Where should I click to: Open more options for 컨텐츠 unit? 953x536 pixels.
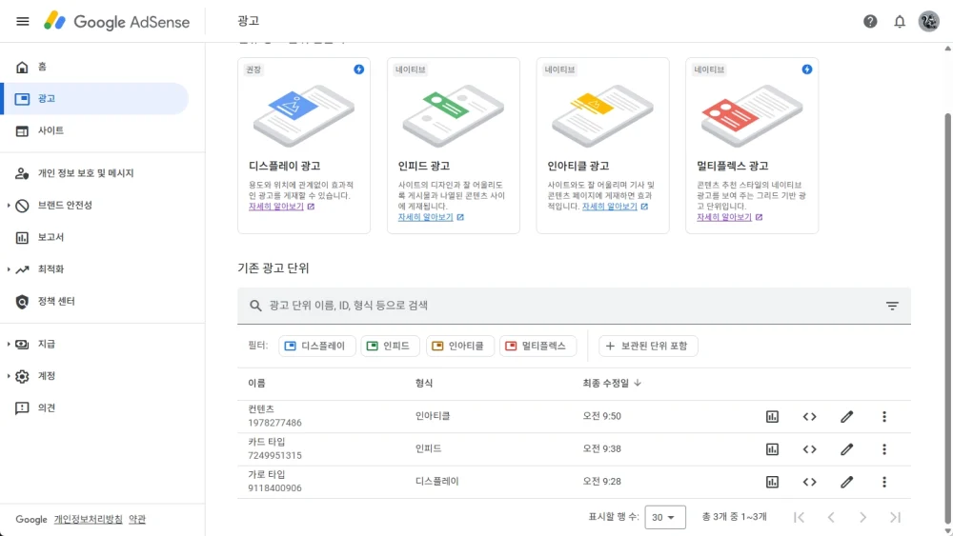(884, 417)
